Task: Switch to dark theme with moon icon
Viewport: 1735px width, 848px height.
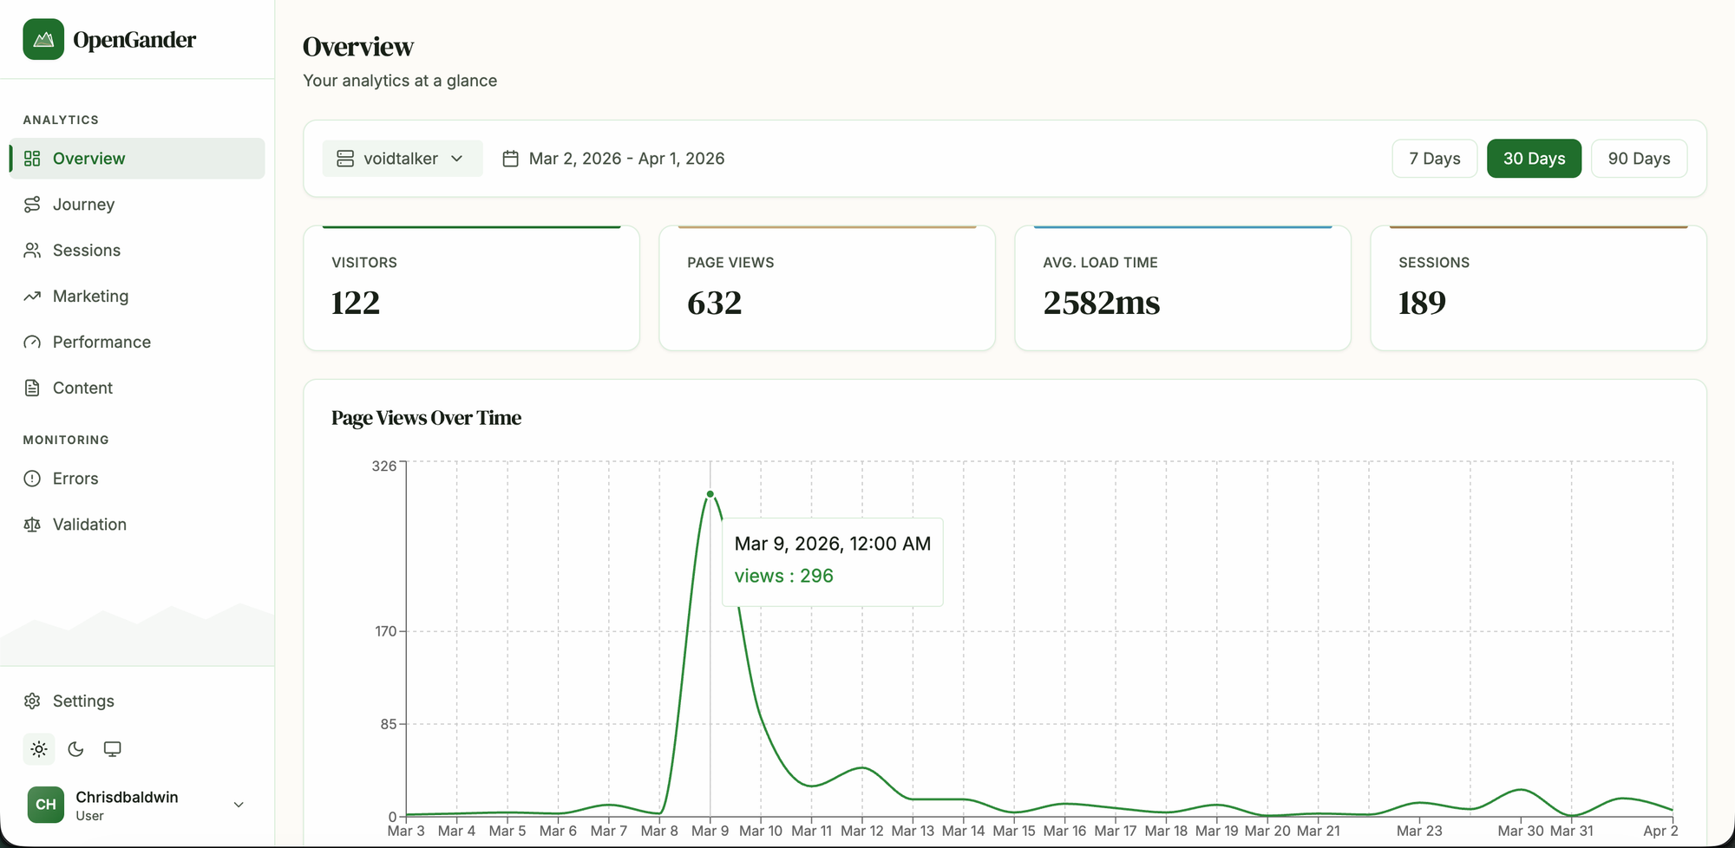Action: (75, 749)
